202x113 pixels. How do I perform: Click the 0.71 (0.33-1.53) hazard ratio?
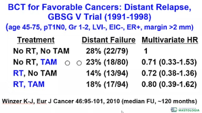point(169,62)
